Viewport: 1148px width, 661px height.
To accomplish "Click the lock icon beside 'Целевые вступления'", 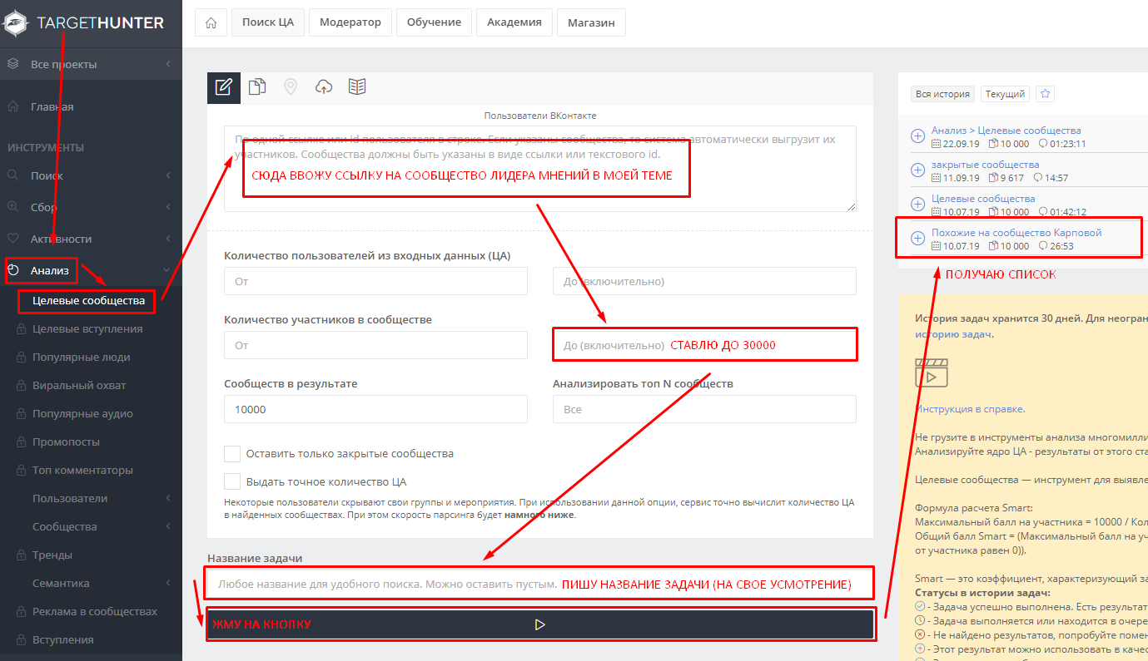I will click(x=21, y=328).
